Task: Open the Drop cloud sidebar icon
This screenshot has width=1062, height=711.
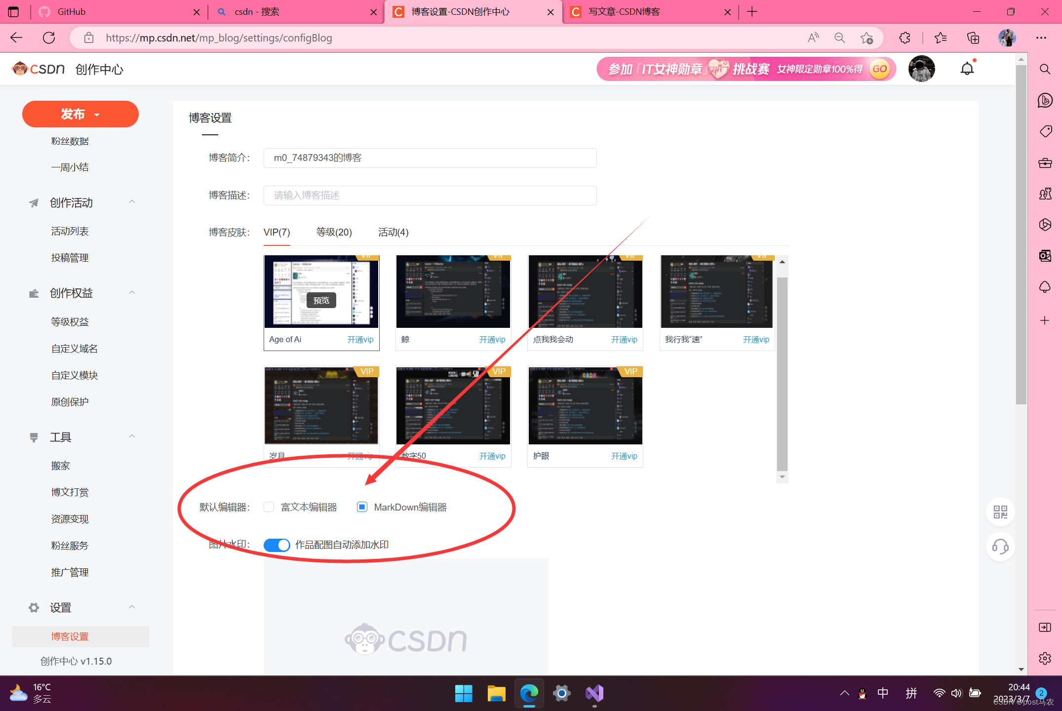Action: pos(1045,287)
